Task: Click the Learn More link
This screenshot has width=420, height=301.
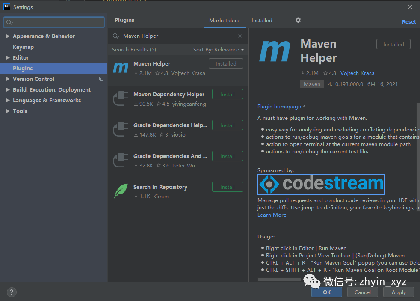Action: (x=272, y=215)
